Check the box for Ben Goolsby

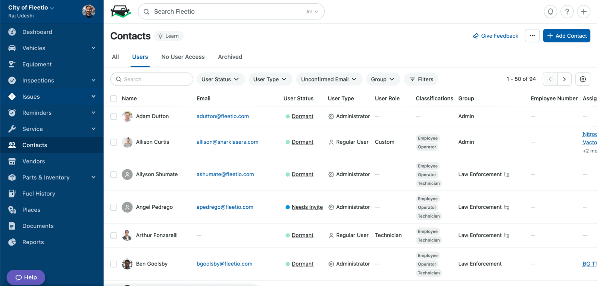coord(114,264)
